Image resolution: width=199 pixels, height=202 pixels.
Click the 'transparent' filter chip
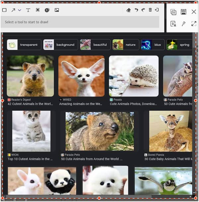pos(24,45)
